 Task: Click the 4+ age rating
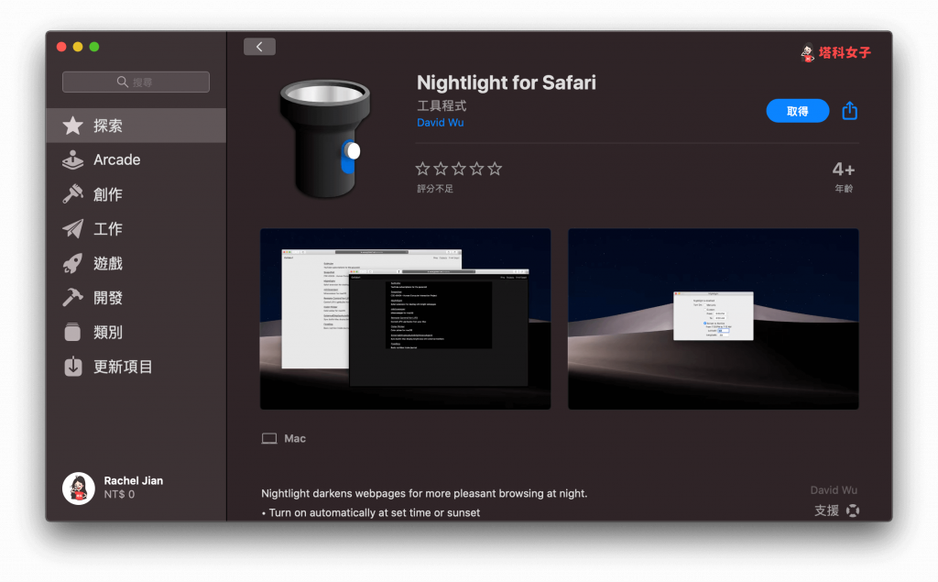[x=844, y=170]
